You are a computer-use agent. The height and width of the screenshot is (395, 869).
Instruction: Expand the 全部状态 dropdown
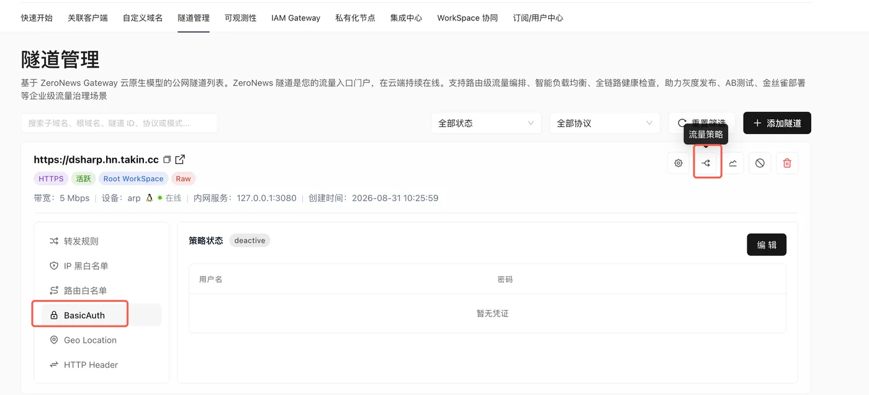pyautogui.click(x=486, y=123)
